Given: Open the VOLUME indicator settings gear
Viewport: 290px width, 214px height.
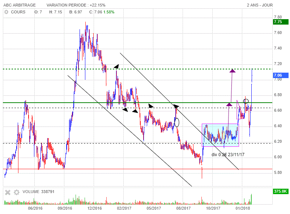Looking at the screenshot, I should (17, 192).
